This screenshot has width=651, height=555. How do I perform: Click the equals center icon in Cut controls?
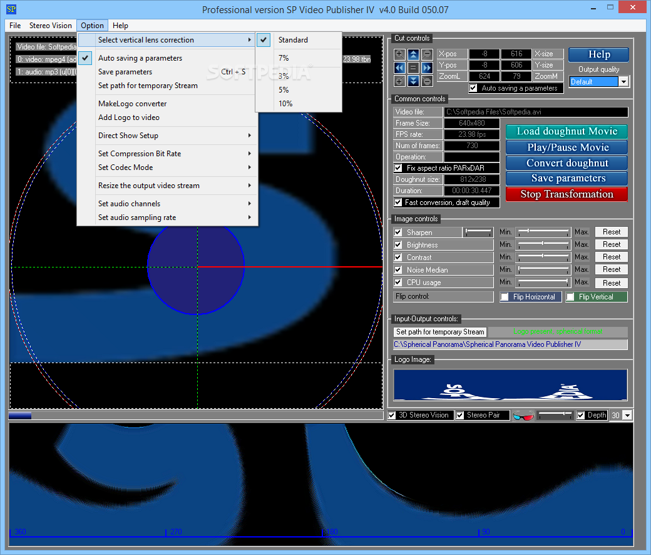tap(413, 67)
